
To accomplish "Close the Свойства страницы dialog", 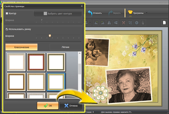I will (x=82, y=6).
